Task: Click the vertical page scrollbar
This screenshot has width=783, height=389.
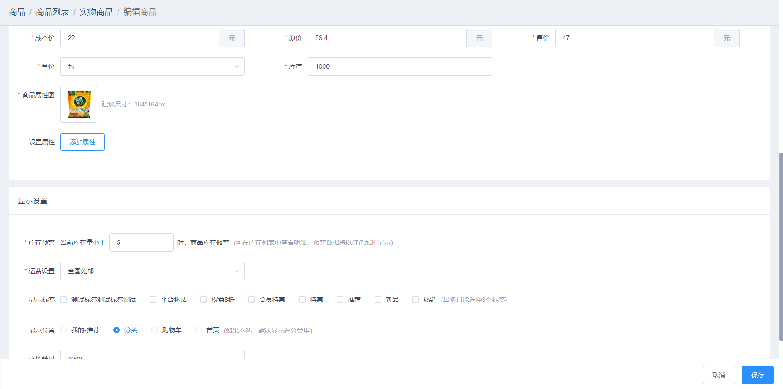Action: click(x=781, y=247)
